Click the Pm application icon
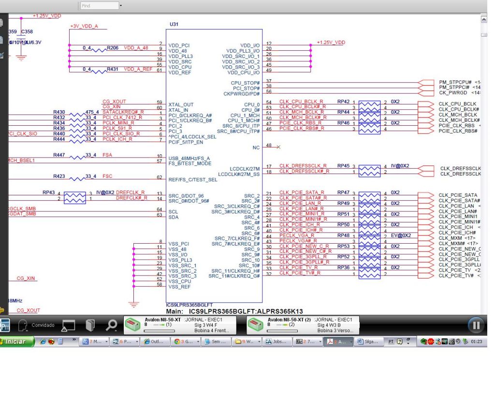Image resolution: width=495 pixels, height=396 pixels. tap(5, 325)
